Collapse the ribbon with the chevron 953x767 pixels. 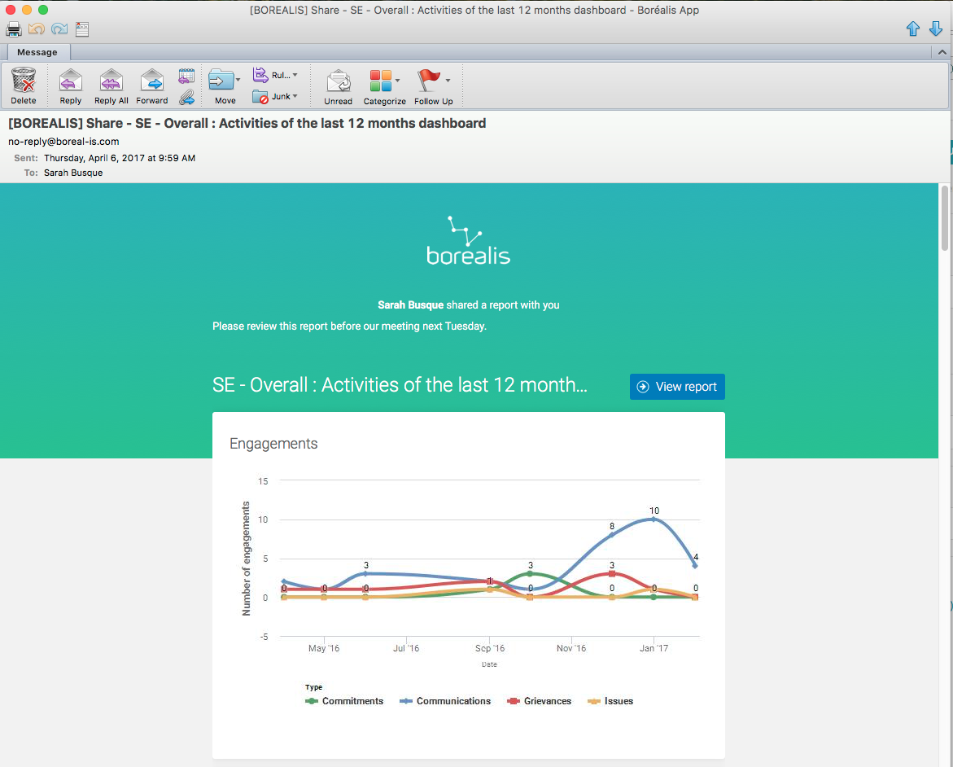(x=942, y=52)
